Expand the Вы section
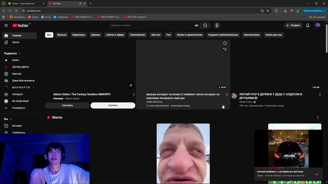 (8, 119)
